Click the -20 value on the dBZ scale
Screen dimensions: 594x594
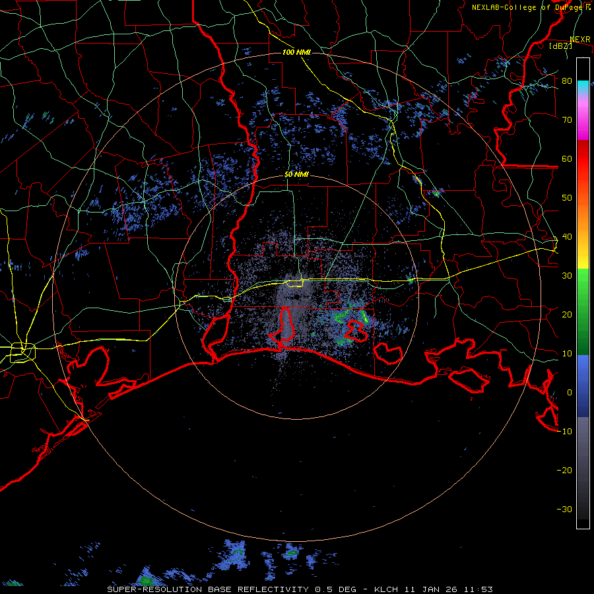564,471
